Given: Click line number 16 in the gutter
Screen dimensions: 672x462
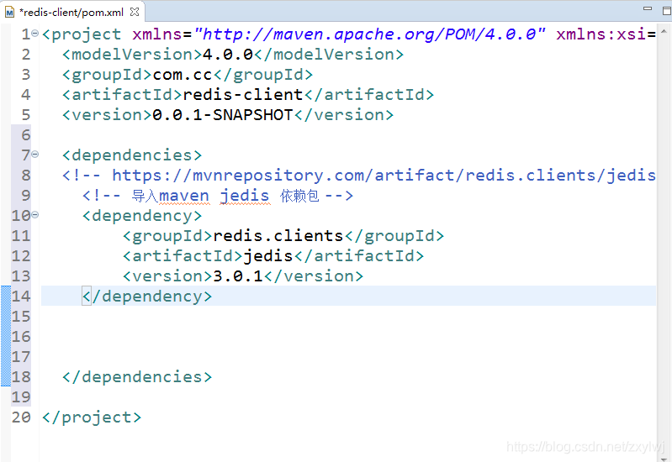Looking at the screenshot, I should tap(21, 337).
